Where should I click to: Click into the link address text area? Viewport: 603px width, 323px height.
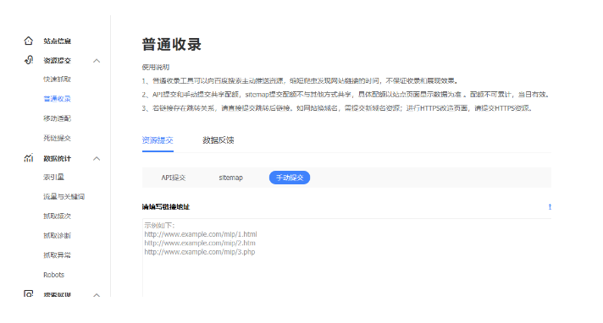[346, 257]
